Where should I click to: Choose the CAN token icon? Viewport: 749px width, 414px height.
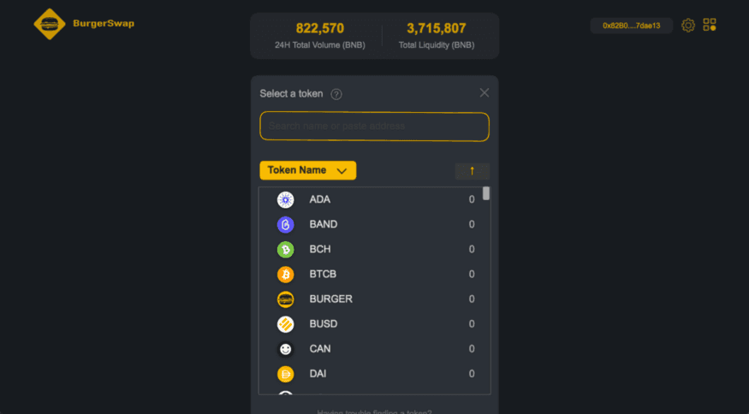pos(285,349)
